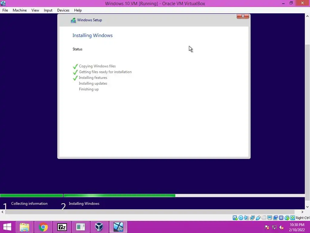
Task: Select the Windows 10 VM taskbar icon
Action: tap(118, 227)
